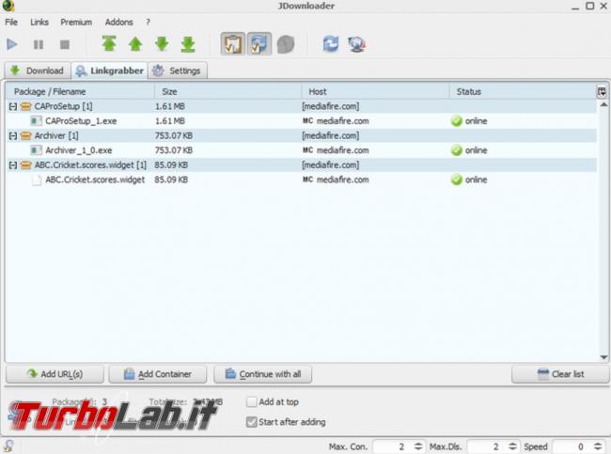Click the Archiver_1_0.exe file icon
The width and height of the screenshot is (611, 454).
(37, 150)
